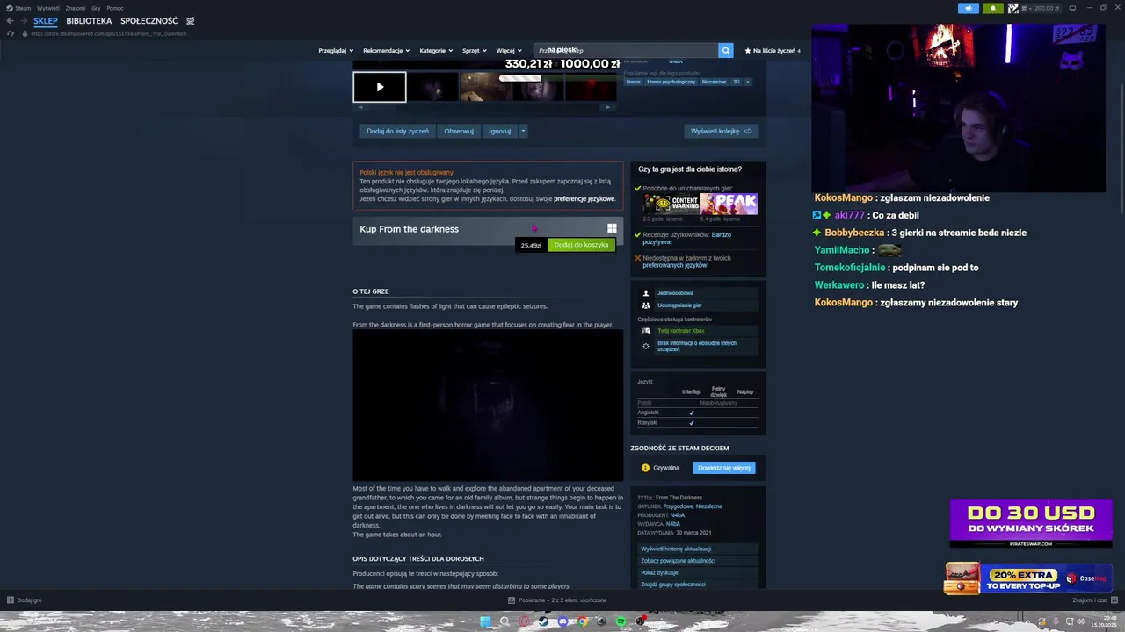Screen dimensions: 1125x632
Task: Switch to the SKLEP tab
Action: point(46,21)
